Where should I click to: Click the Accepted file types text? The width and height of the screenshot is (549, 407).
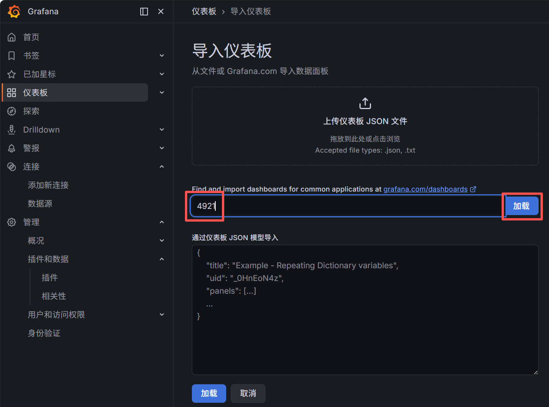pyautogui.click(x=365, y=150)
